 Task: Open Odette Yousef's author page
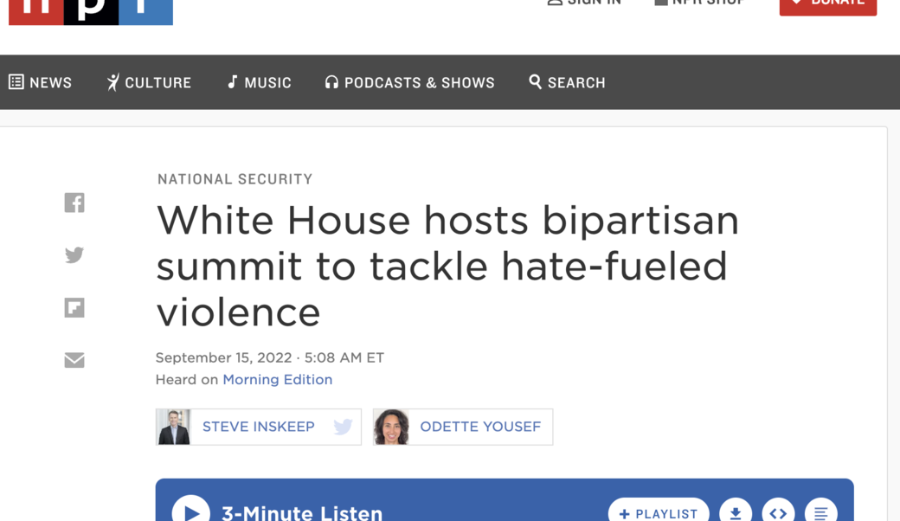pyautogui.click(x=479, y=427)
